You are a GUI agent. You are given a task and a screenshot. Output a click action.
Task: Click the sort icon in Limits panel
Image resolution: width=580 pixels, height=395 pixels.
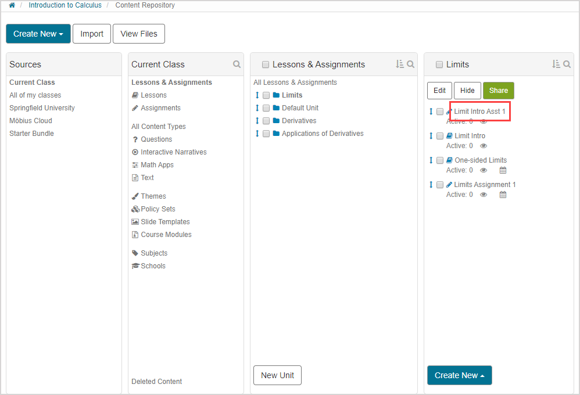pos(556,64)
